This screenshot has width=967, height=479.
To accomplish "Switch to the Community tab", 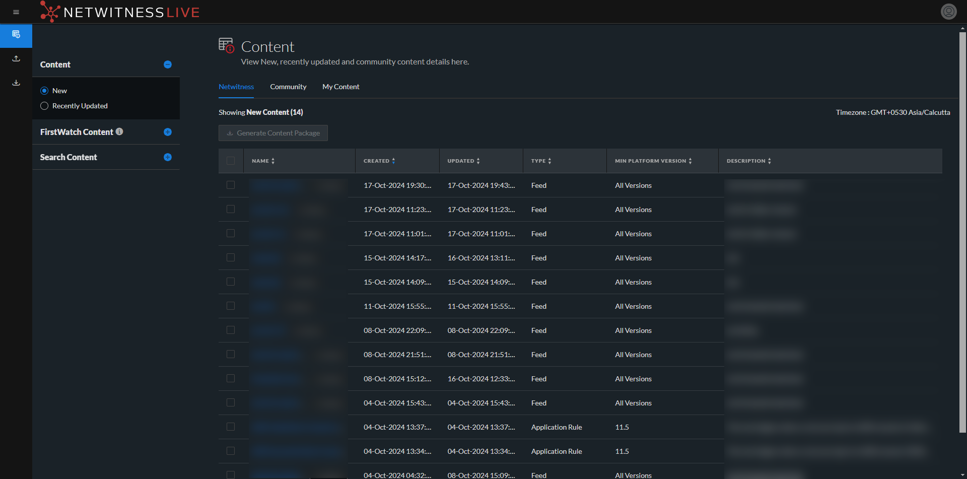I will tap(288, 87).
